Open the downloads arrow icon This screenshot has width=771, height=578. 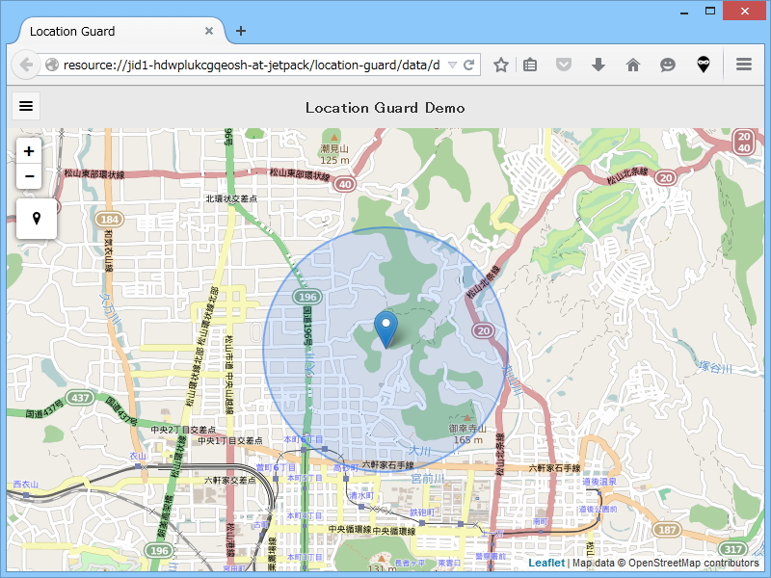[x=598, y=65]
